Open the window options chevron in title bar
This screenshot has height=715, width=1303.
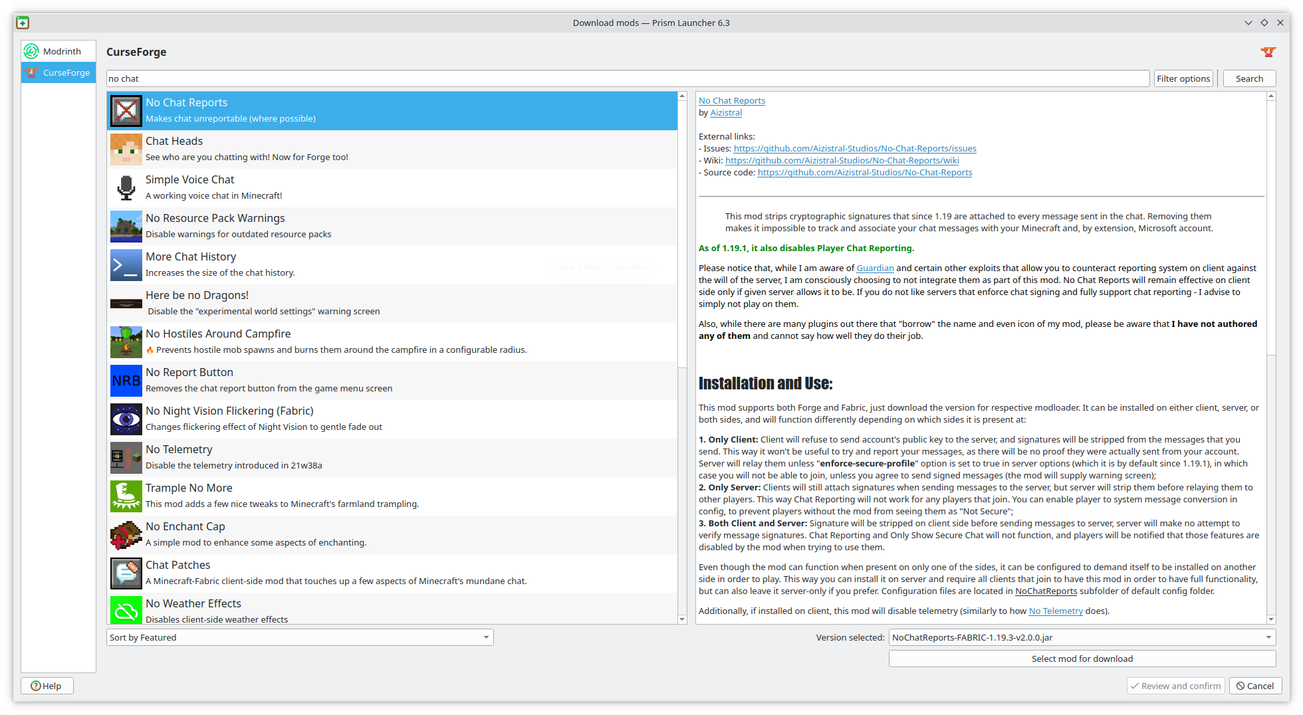(1248, 22)
